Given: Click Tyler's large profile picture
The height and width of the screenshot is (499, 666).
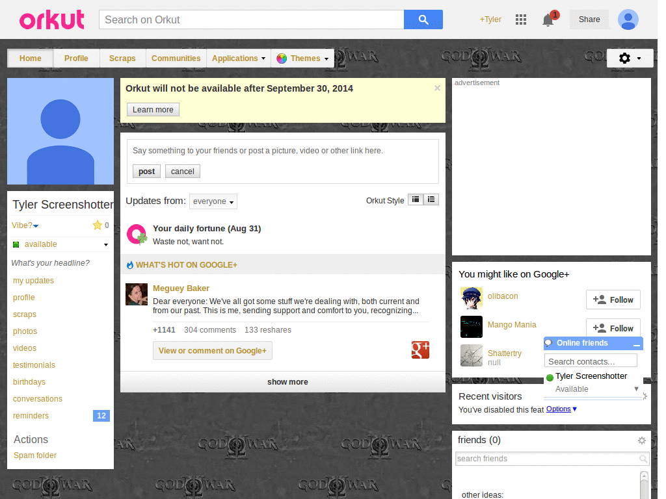Looking at the screenshot, I should [60, 131].
